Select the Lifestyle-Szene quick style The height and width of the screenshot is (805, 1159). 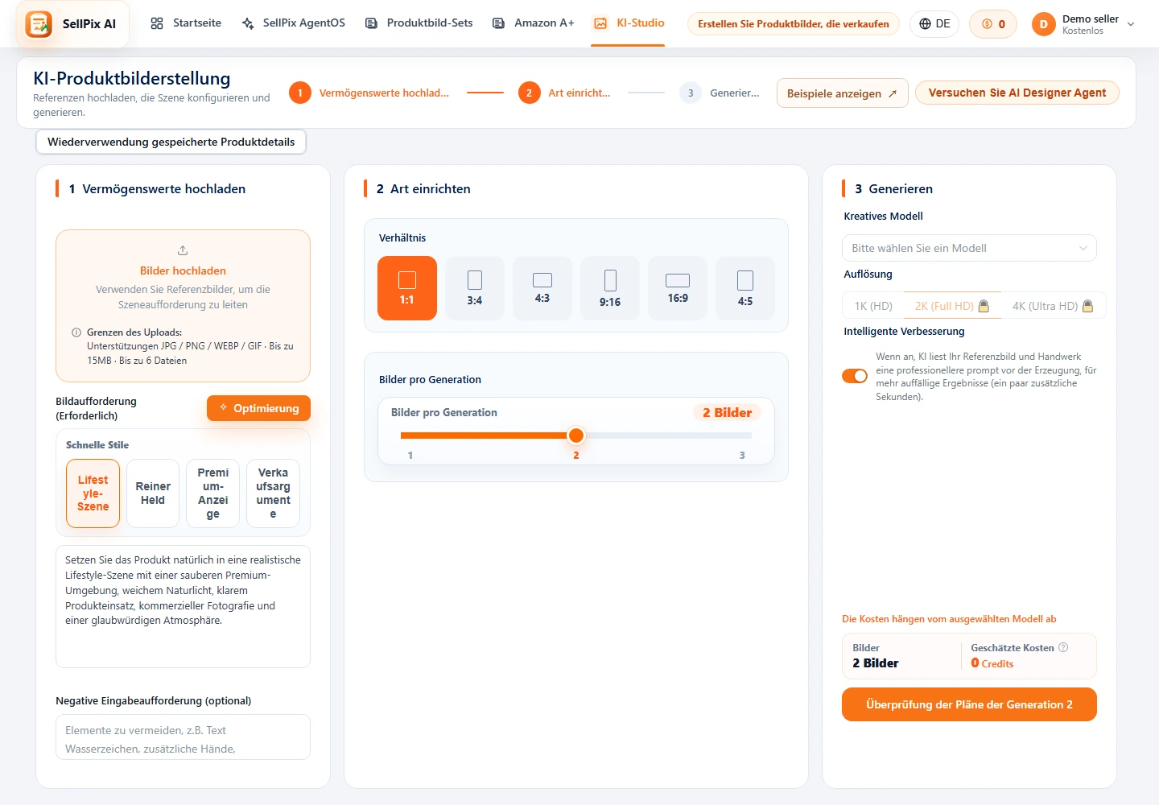pyautogui.click(x=93, y=493)
